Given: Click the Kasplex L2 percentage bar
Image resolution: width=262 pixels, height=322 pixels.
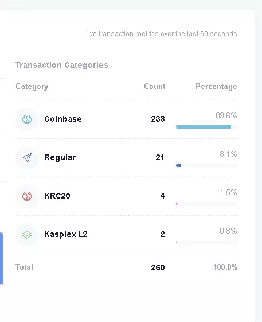Looking at the screenshot, I should pyautogui.click(x=206, y=242).
